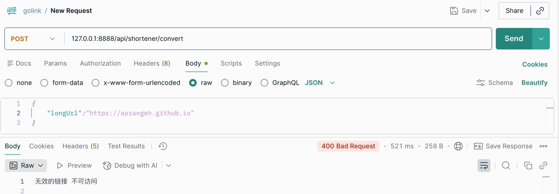Viewport: 559px width, 194px height.
Task: Select the response Body tab
Action: coord(13,146)
